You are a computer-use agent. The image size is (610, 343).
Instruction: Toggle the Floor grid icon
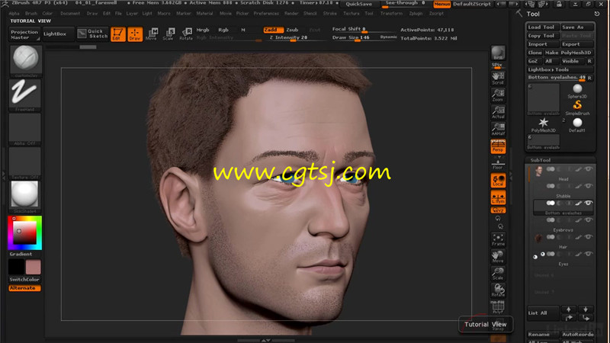pyautogui.click(x=498, y=164)
